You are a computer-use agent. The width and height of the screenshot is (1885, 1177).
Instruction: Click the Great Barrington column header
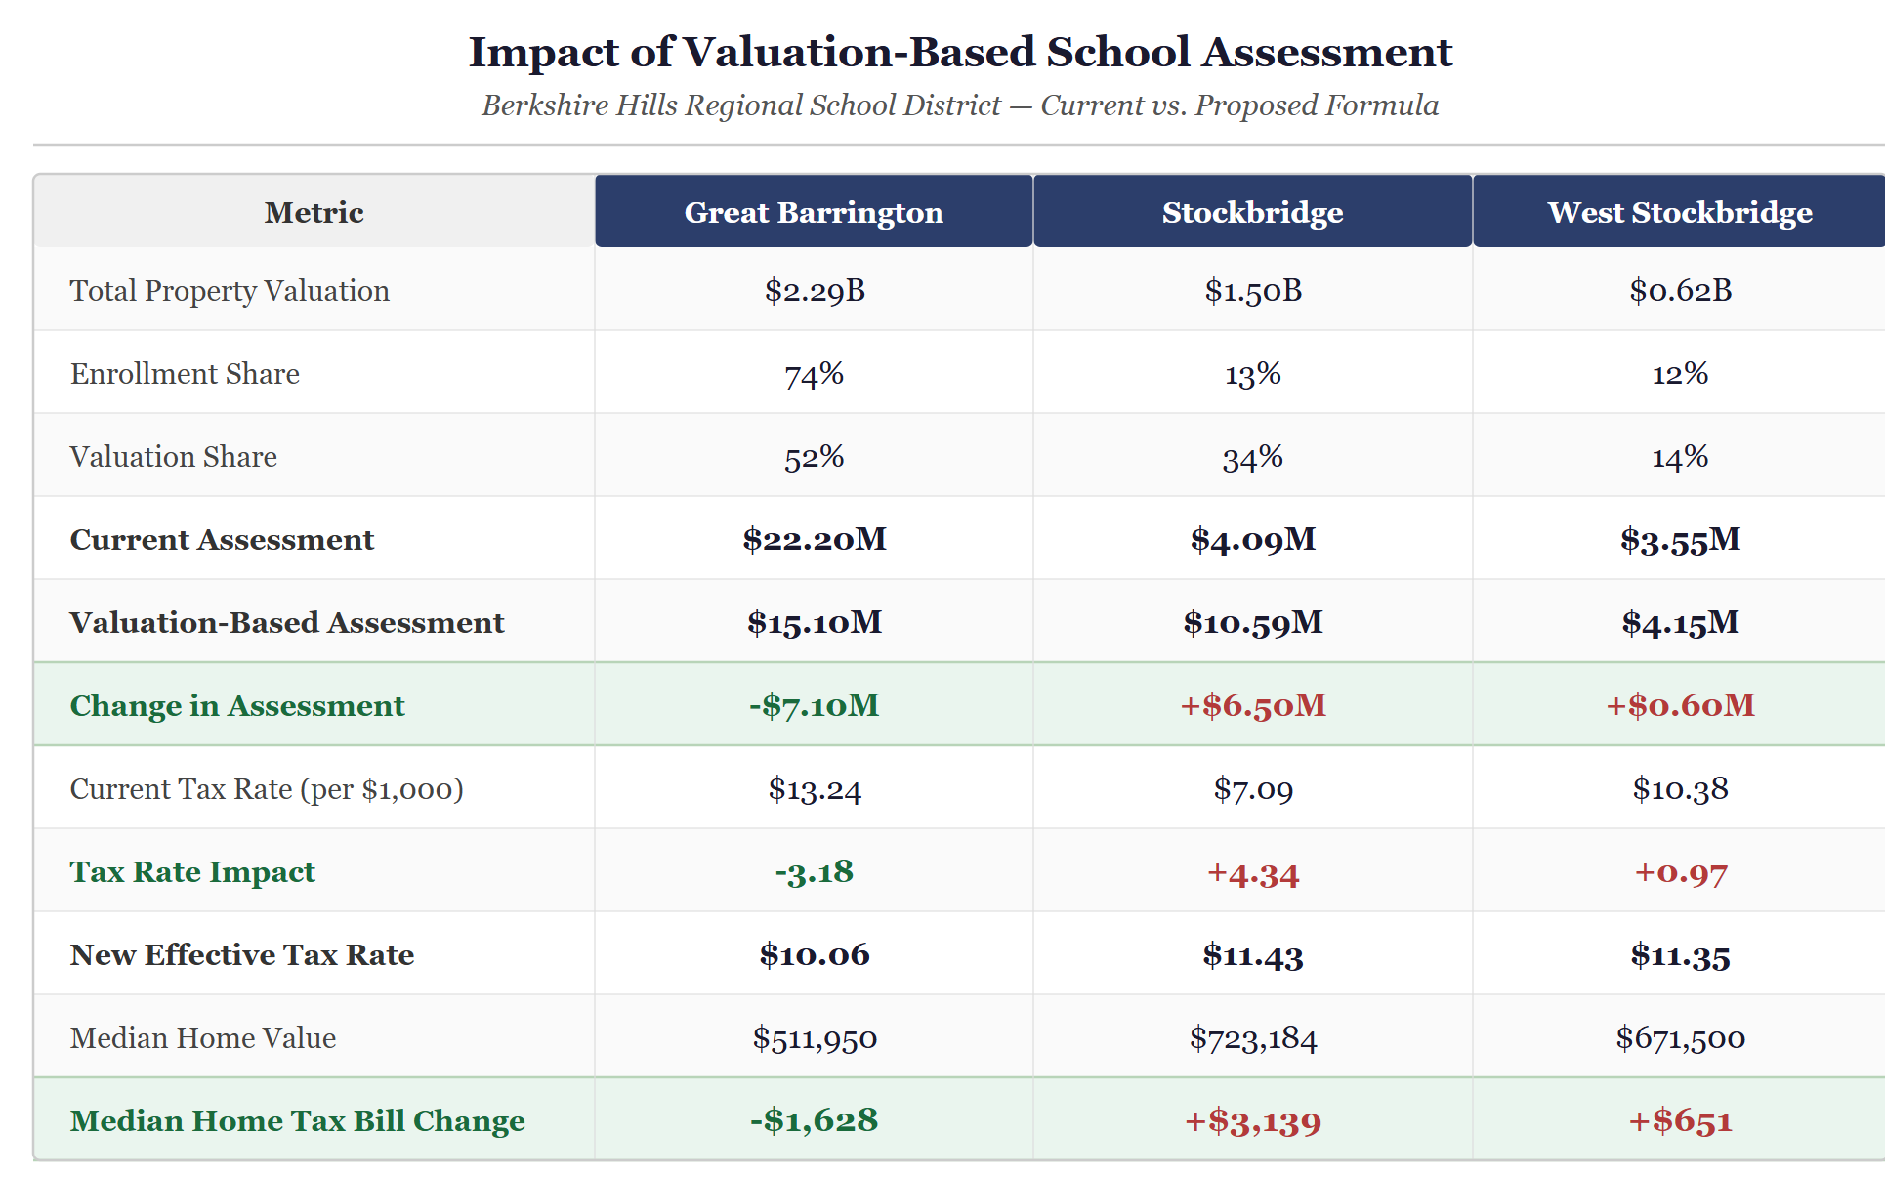point(814,212)
